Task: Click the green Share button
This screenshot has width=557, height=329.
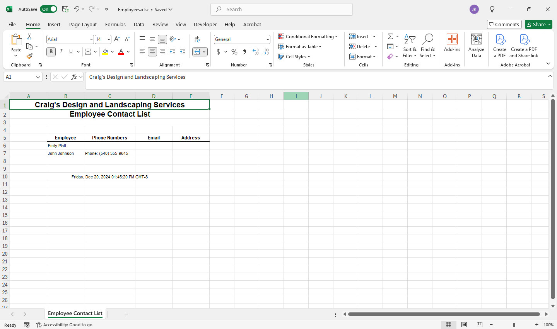Action: click(538, 24)
